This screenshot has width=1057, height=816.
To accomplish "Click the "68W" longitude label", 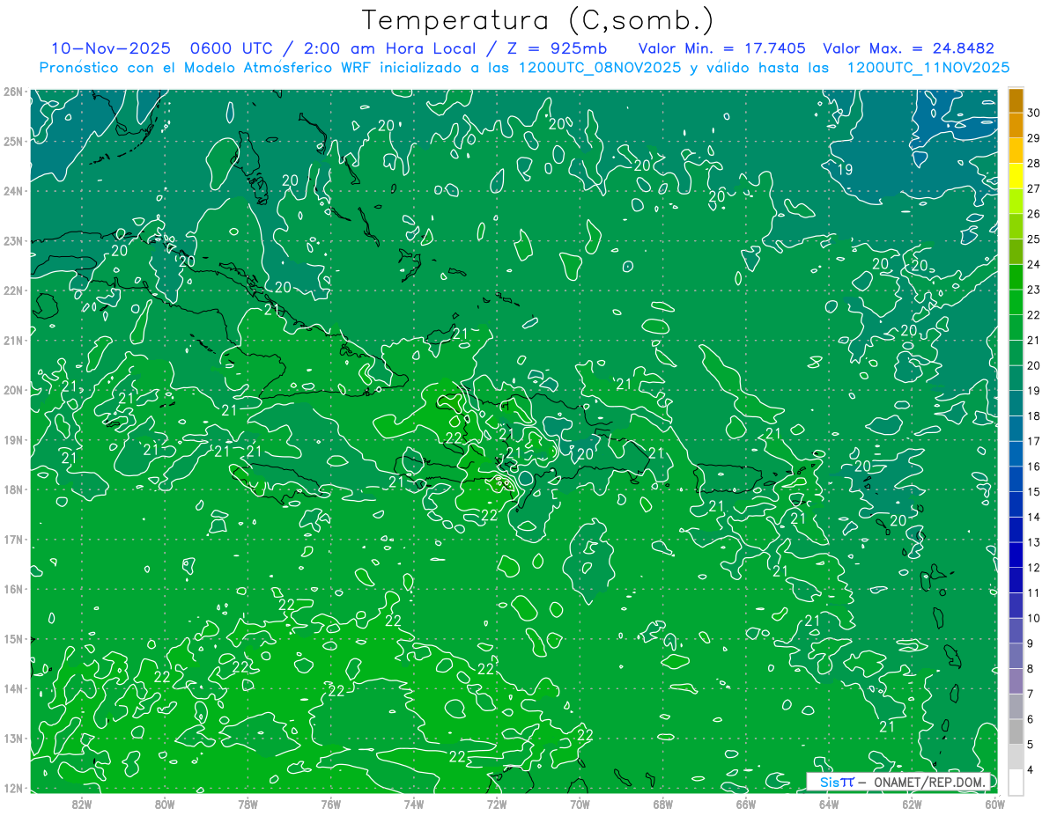I will (x=662, y=804).
